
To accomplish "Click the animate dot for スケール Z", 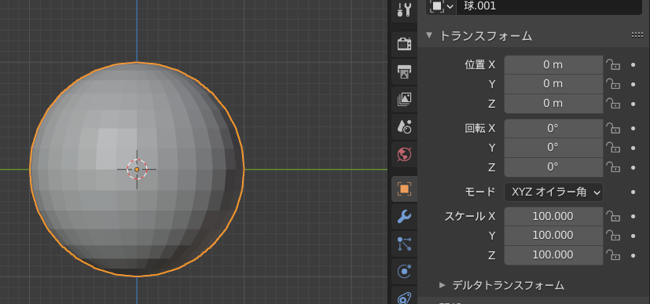I will point(633,255).
